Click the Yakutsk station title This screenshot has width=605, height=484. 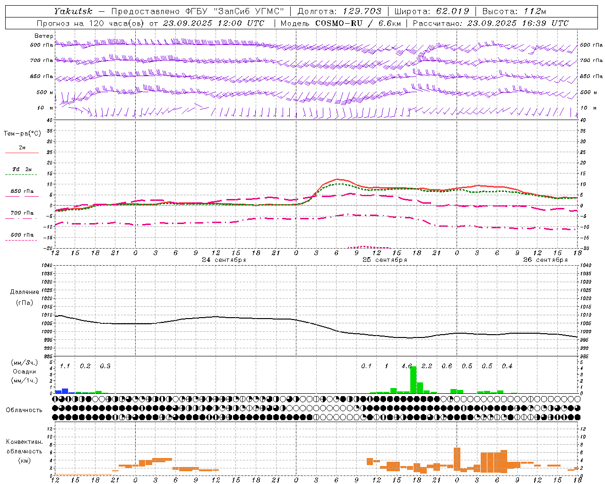coord(73,11)
